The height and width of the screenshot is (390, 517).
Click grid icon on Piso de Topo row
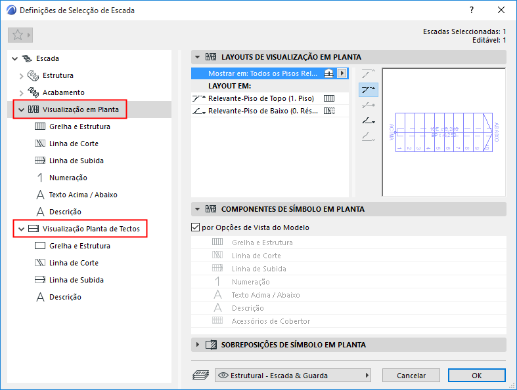[329, 98]
